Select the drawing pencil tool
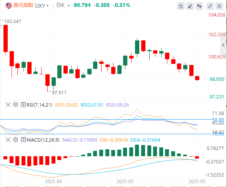The height and width of the screenshot is (187, 227). point(190,6)
